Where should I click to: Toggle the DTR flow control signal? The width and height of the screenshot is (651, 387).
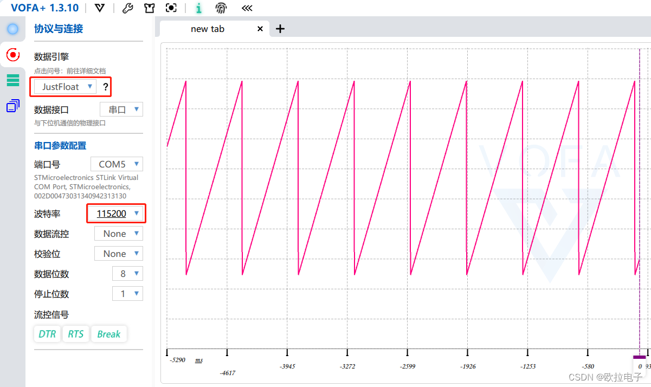coord(47,334)
